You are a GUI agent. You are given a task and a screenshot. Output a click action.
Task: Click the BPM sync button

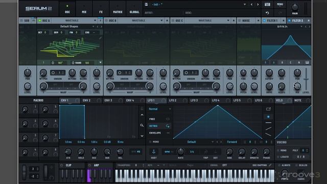click(167, 152)
